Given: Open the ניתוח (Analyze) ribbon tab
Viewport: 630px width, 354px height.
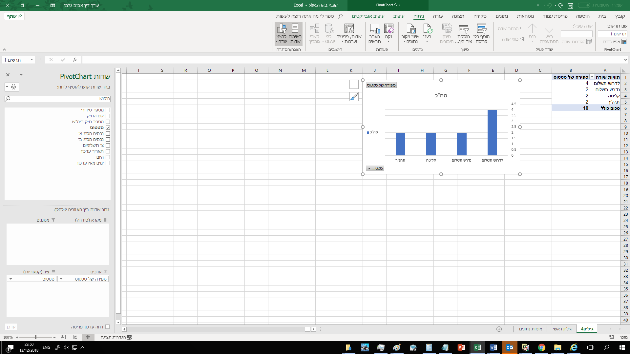Looking at the screenshot, I should [x=419, y=16].
